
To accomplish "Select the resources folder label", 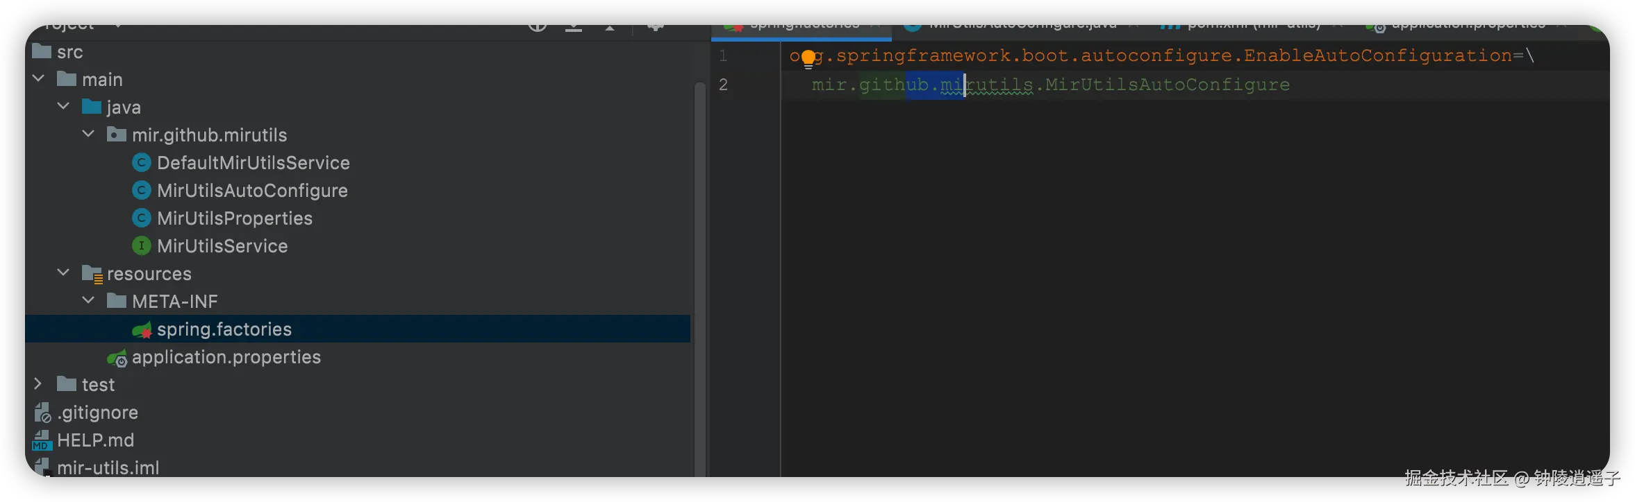I will (x=149, y=274).
